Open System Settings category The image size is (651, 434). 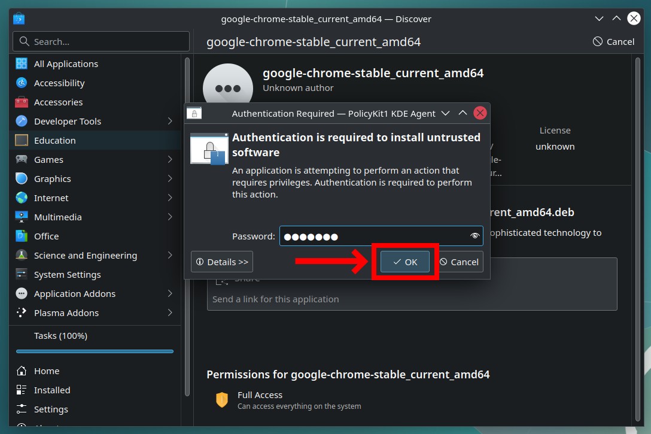pos(95,274)
